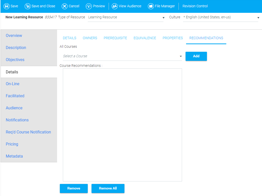Screen dimensions: 262x196
Task: Click the Preview eye icon
Action: (x=89, y=6)
